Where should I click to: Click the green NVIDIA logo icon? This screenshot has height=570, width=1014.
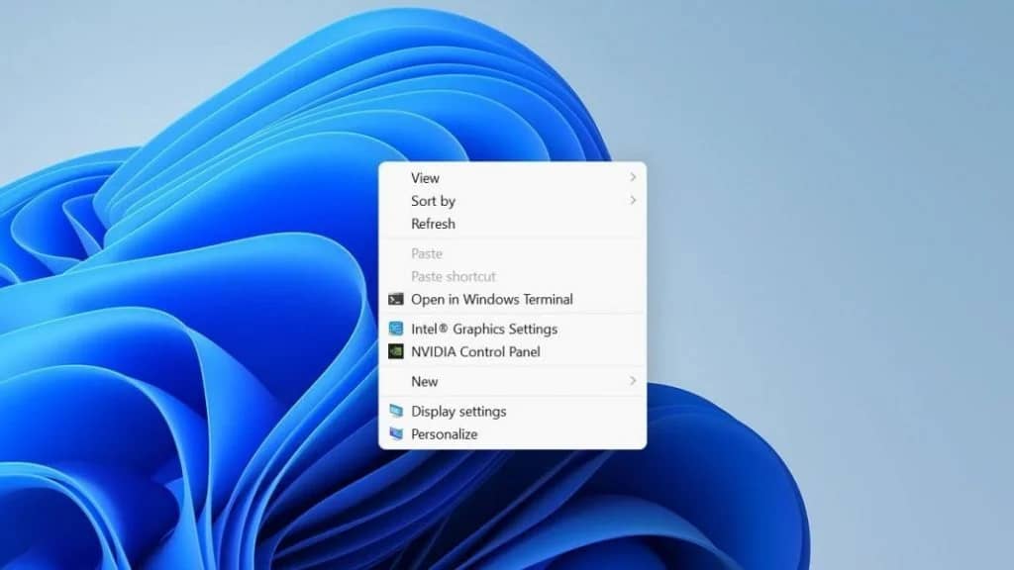(396, 351)
